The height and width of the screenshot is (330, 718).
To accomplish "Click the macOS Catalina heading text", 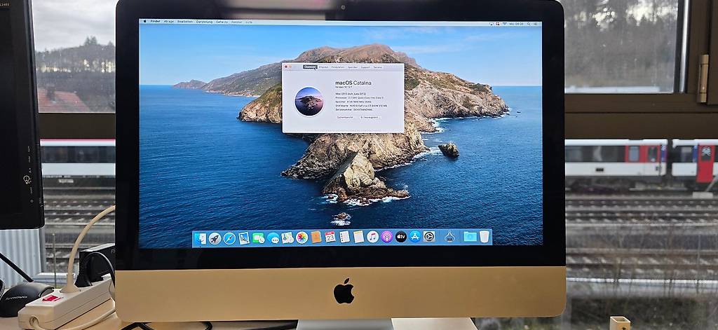I will (353, 83).
